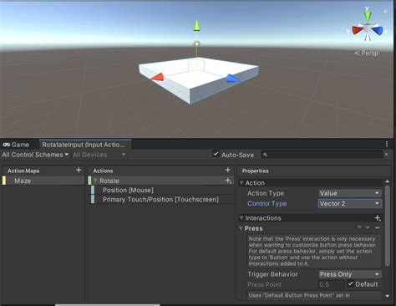Select the Maze action map
This screenshot has width=396, height=306.
click(x=43, y=181)
